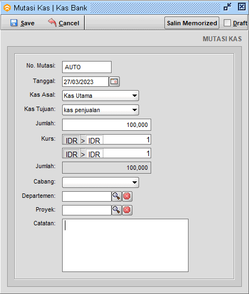The image size is (249, 294).
Task: Click the first Kurs rate field
Action: coord(127,140)
